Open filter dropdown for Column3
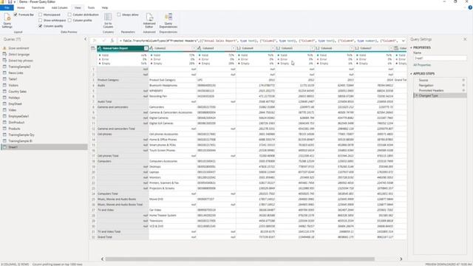 click(234, 48)
